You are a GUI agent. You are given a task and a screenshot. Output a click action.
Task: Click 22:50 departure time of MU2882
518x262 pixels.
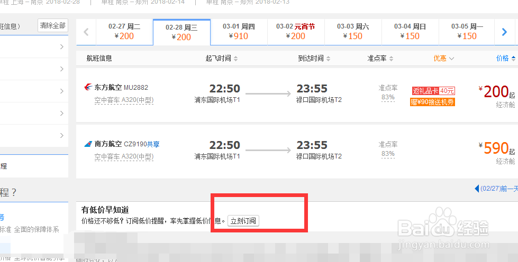pyautogui.click(x=224, y=88)
